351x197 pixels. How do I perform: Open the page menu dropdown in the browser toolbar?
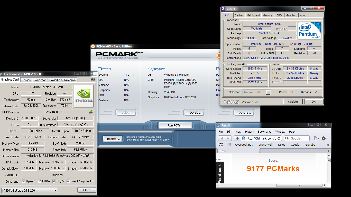[316, 138]
